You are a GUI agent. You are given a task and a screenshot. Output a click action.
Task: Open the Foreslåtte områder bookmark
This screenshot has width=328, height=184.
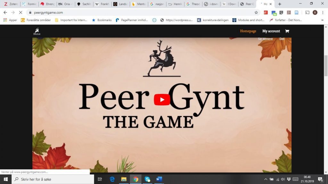pos(36,20)
